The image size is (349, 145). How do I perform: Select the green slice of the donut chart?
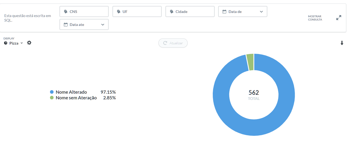(250, 62)
